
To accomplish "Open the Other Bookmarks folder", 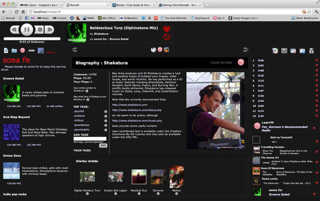I will [304, 18].
